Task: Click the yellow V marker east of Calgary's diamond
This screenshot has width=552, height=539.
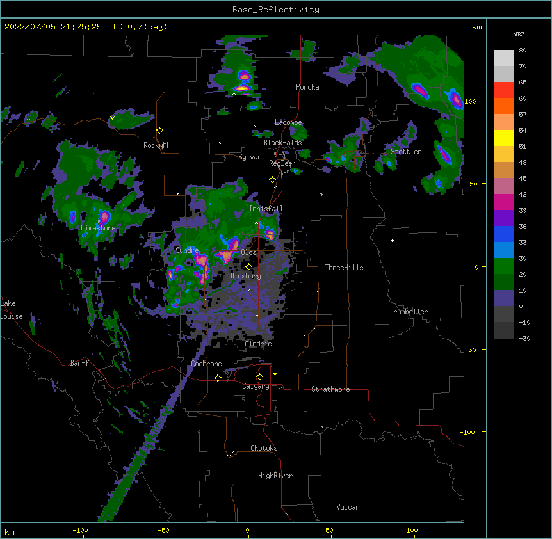Action: (275, 374)
